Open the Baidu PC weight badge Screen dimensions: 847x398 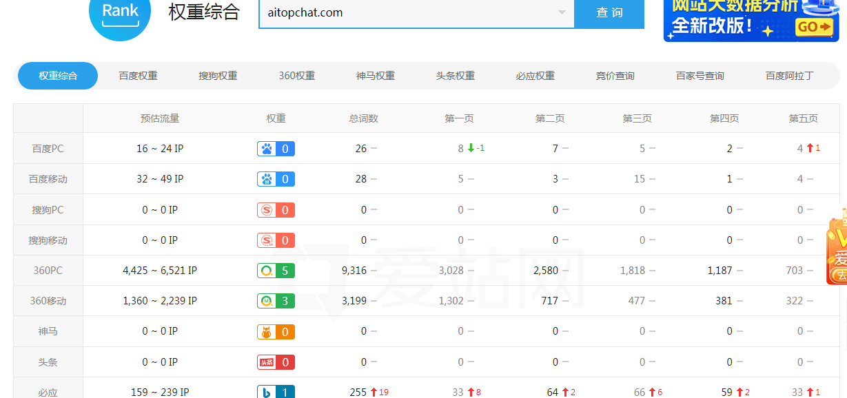276,148
